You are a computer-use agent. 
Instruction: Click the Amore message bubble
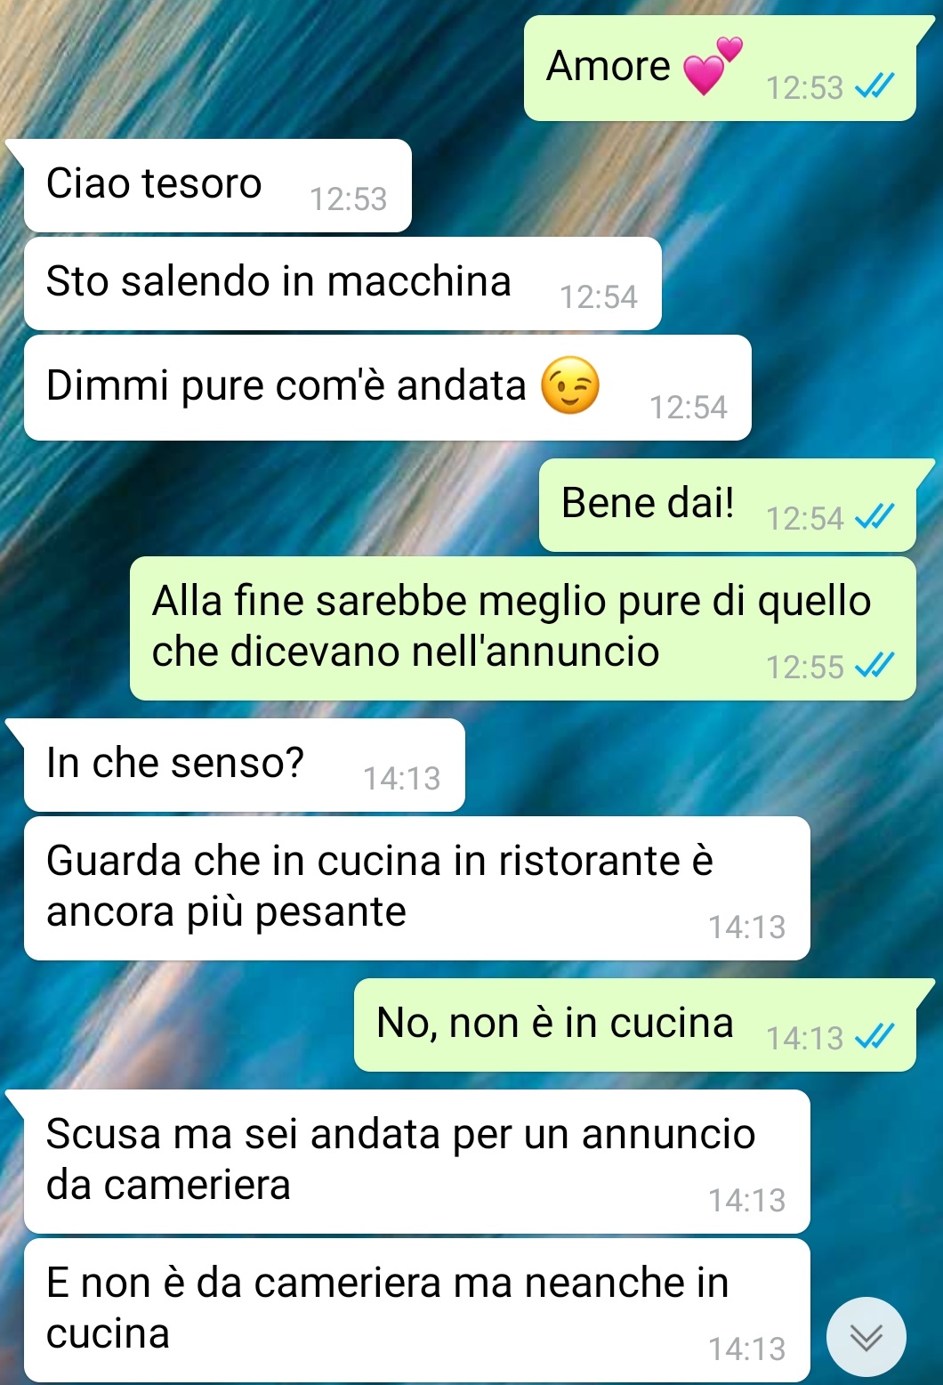(720, 69)
